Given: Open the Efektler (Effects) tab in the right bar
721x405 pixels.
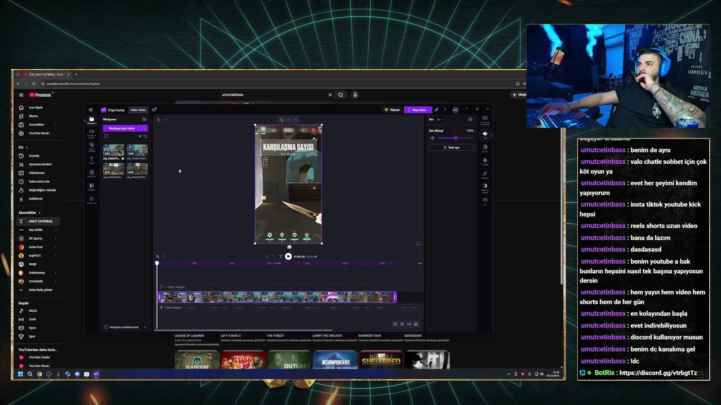Looking at the screenshot, I should pos(485,174).
